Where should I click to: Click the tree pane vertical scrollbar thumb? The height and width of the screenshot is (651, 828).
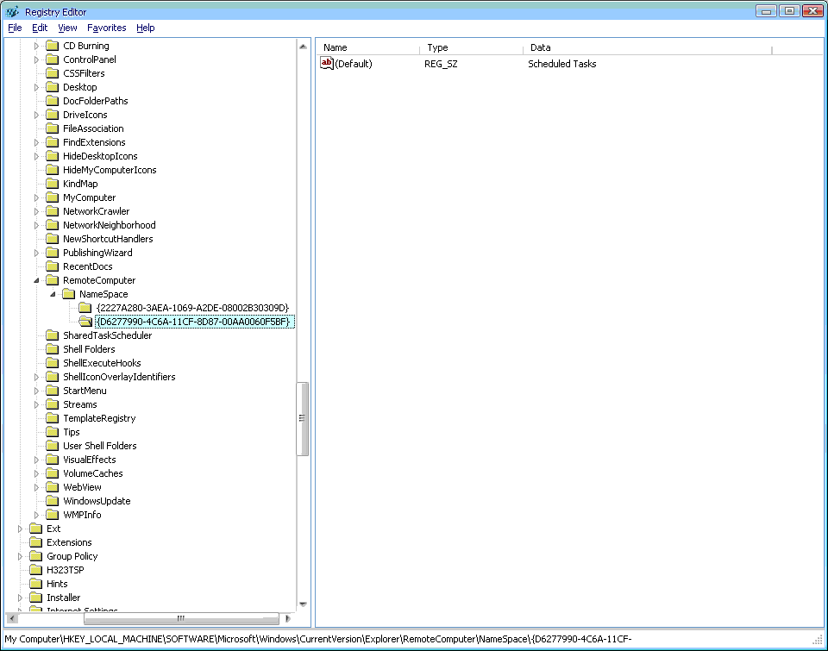pyautogui.click(x=303, y=418)
